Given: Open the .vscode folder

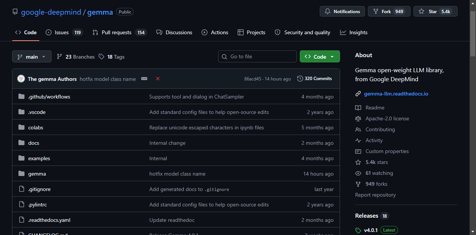Looking at the screenshot, I should [x=37, y=112].
